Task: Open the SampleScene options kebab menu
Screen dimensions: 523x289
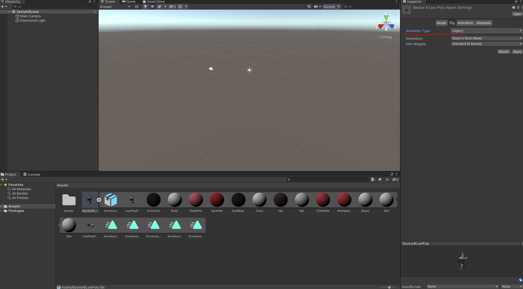Action: (95, 12)
